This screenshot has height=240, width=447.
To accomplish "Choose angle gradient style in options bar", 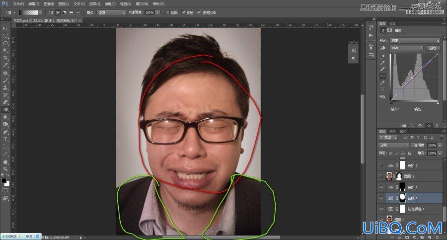I will [65, 12].
